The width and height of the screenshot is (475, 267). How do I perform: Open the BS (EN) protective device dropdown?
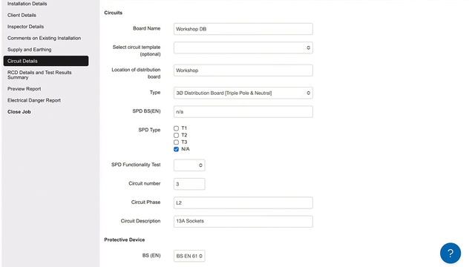[189, 256]
